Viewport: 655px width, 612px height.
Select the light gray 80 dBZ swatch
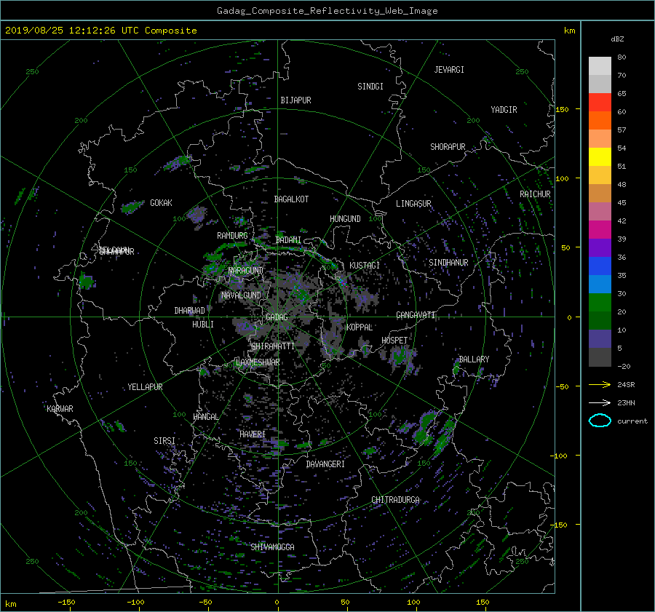[600, 65]
